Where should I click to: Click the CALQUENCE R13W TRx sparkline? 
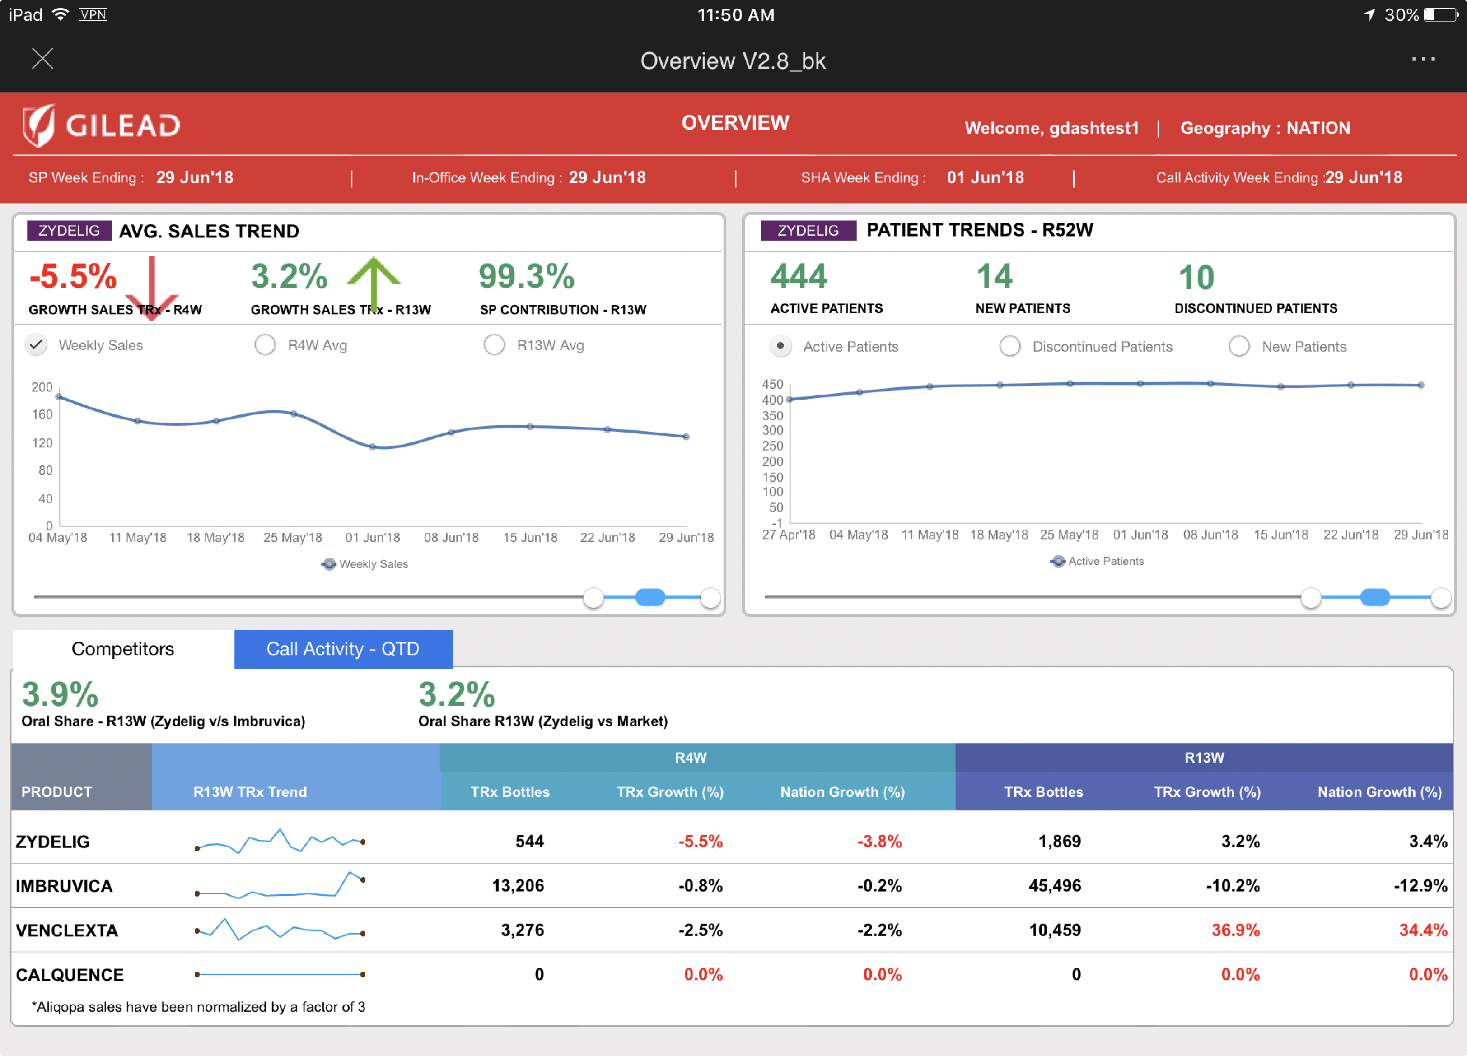tap(280, 975)
